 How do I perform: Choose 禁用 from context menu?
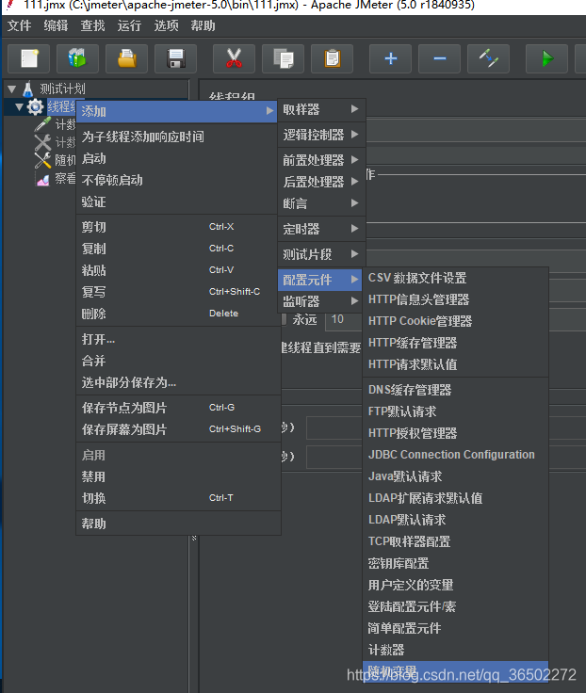tap(178, 476)
